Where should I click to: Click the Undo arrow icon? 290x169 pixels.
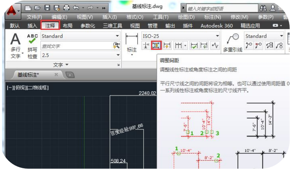76,8
